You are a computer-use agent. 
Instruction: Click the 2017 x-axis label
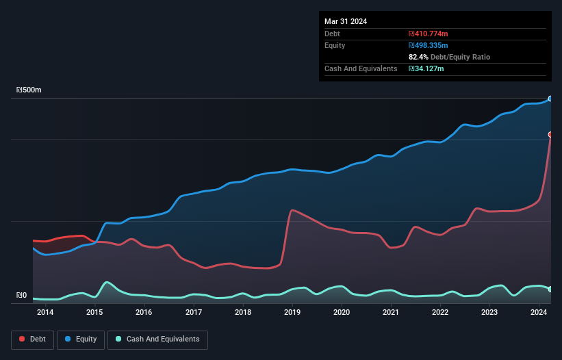[194, 312]
